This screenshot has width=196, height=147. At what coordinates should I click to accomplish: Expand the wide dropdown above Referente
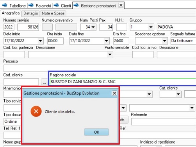click(x=192, y=108)
